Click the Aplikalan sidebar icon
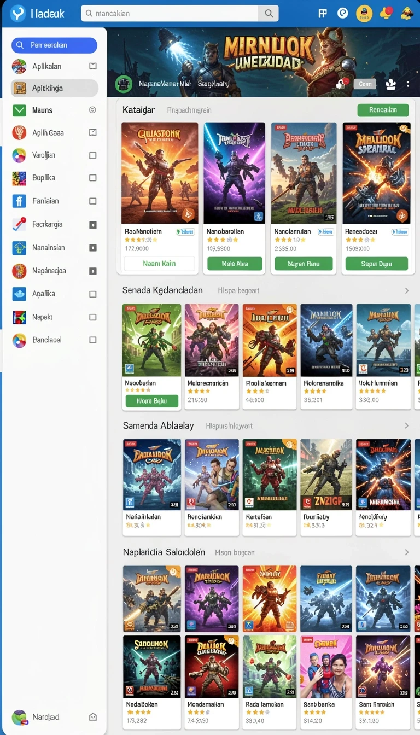 click(x=19, y=66)
